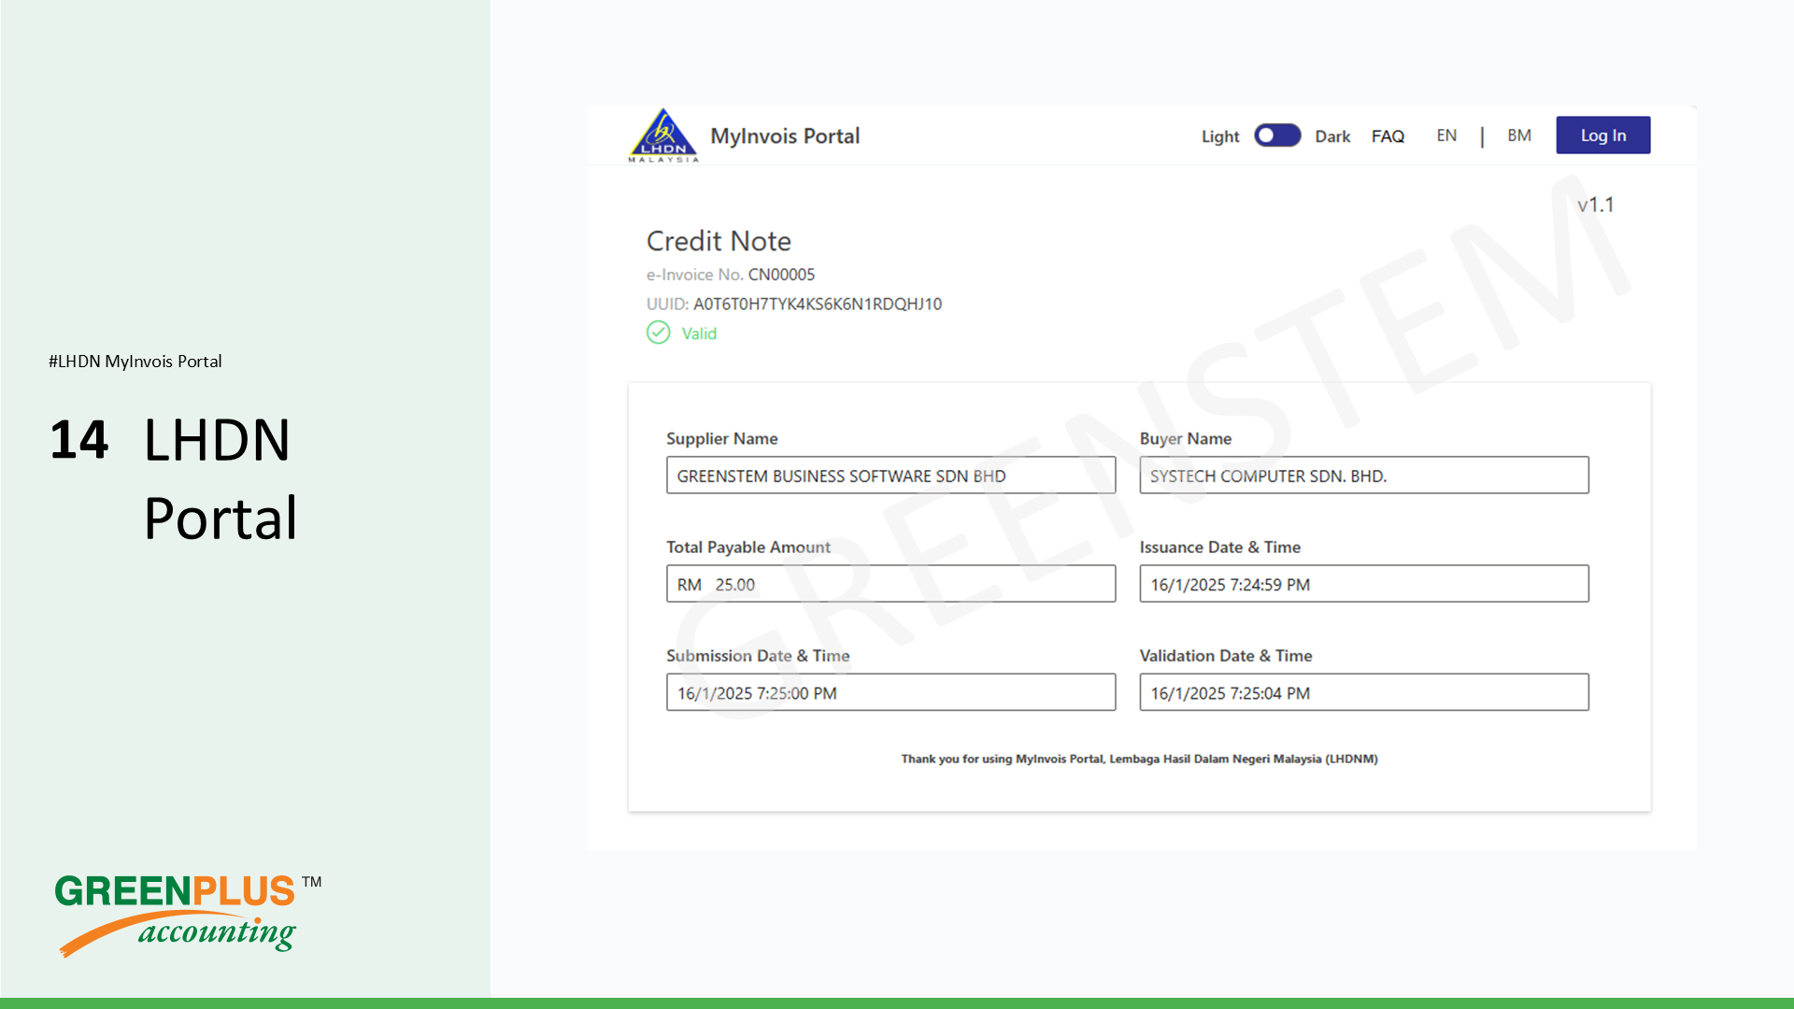
Task: Click the Dark theme label
Action: click(1332, 136)
